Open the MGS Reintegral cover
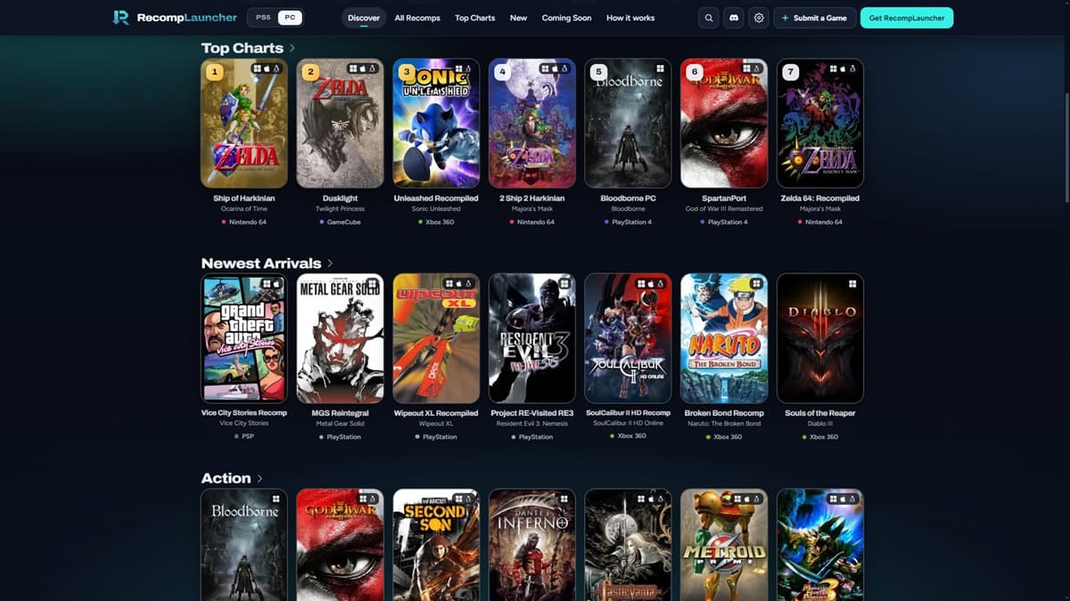This screenshot has width=1070, height=601. click(x=340, y=338)
